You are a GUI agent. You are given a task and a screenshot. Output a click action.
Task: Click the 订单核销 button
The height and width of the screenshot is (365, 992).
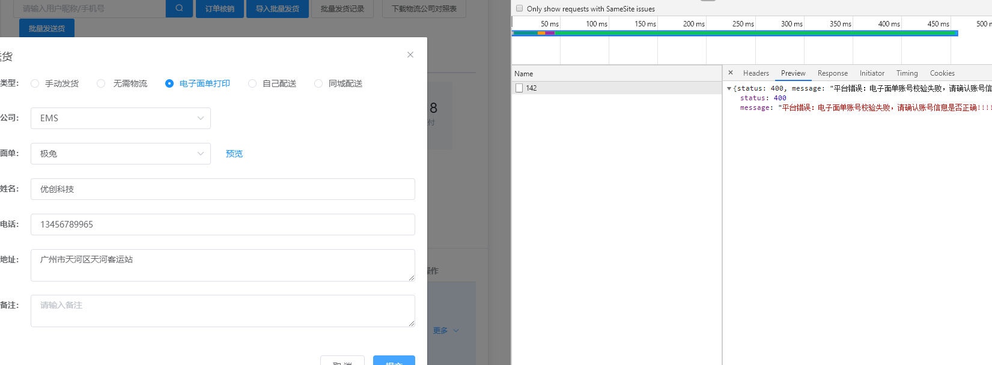tap(220, 8)
